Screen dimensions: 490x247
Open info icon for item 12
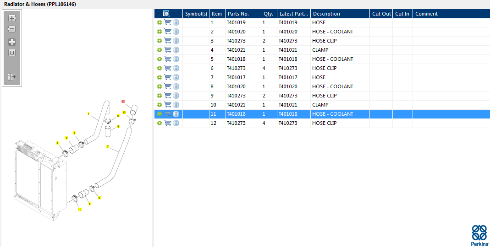pos(176,123)
